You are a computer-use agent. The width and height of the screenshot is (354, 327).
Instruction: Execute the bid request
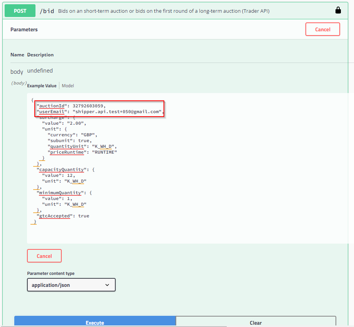(95, 322)
